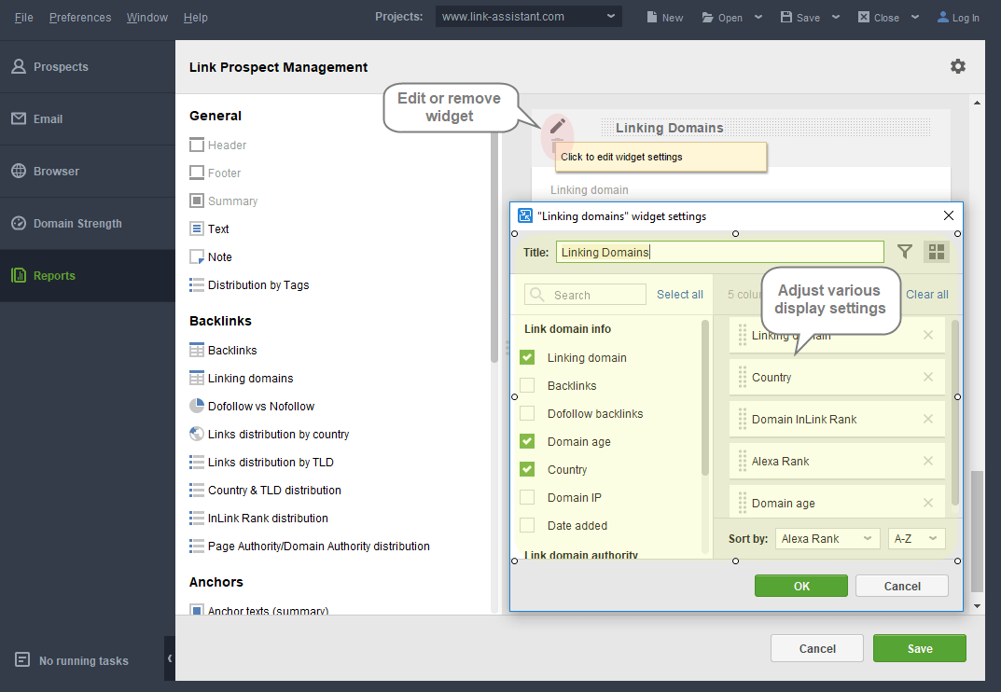
Task: Add the Backlinks table widget icon
Action: [x=197, y=350]
